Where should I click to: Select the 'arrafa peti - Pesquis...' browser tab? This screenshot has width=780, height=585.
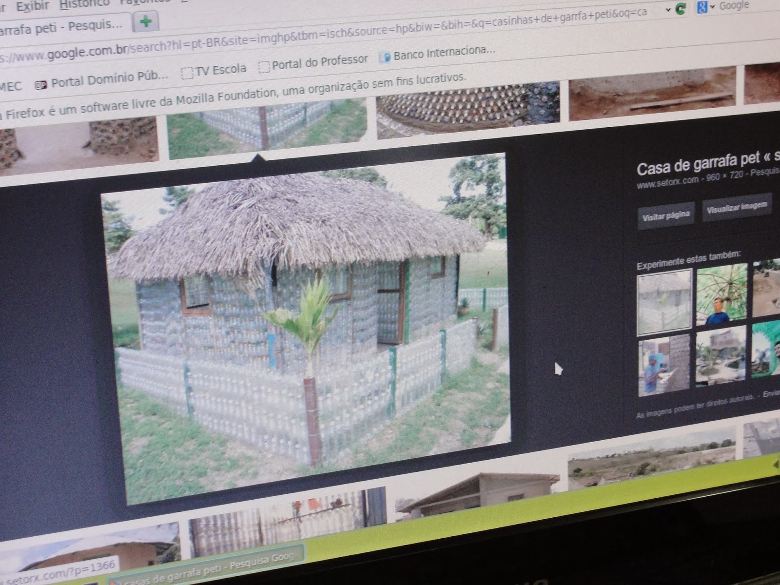pyautogui.click(x=63, y=26)
